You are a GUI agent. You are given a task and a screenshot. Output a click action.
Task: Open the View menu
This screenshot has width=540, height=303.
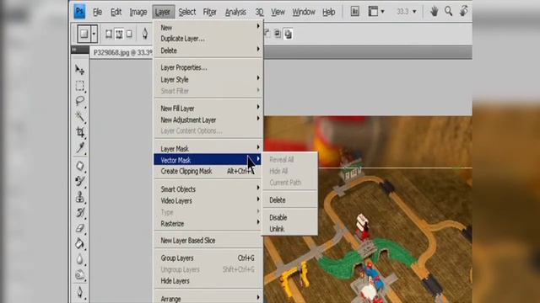tap(278, 12)
